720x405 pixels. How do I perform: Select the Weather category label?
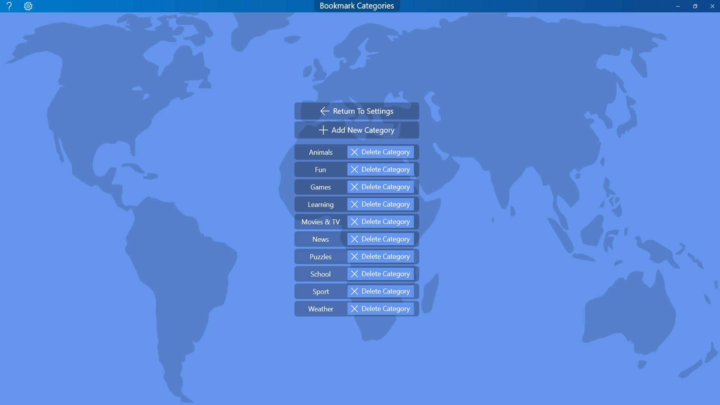(x=321, y=309)
